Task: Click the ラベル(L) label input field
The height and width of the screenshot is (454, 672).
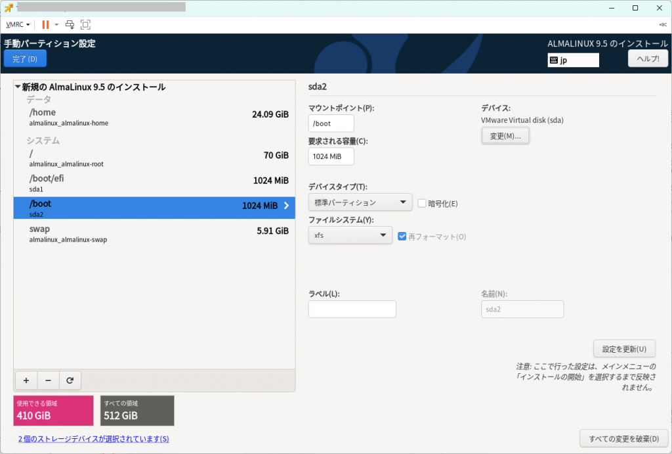Action: click(x=352, y=309)
